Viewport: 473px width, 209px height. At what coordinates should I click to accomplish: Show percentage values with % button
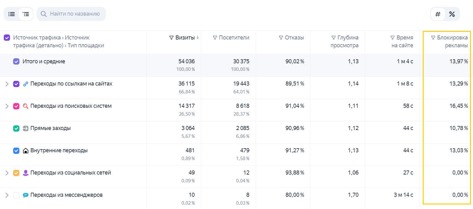(x=452, y=14)
